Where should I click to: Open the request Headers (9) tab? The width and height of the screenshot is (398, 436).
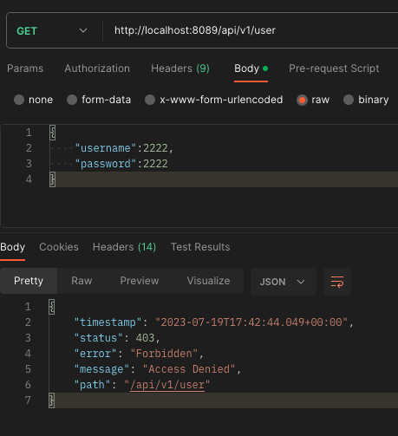(180, 68)
